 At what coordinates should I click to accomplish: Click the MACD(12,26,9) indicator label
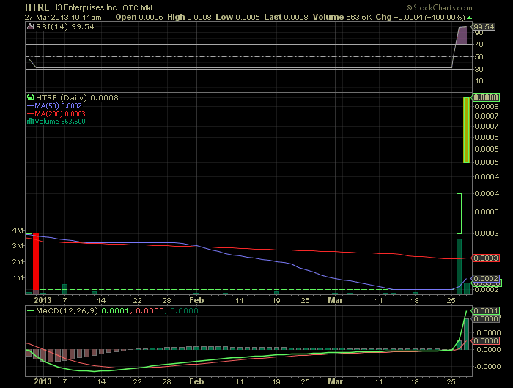pos(67,311)
